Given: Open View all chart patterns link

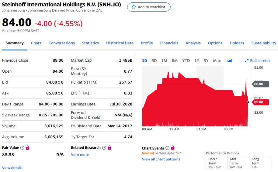Looking at the screenshot, I should point(161,159).
